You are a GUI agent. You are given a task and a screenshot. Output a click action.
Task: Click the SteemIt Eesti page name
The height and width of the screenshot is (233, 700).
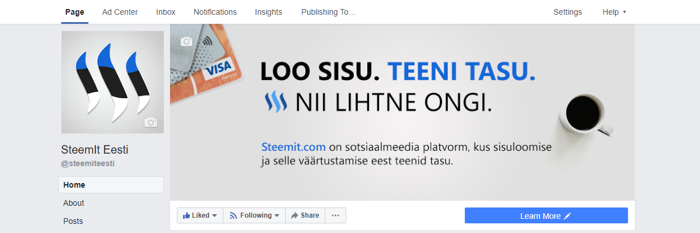(x=95, y=150)
